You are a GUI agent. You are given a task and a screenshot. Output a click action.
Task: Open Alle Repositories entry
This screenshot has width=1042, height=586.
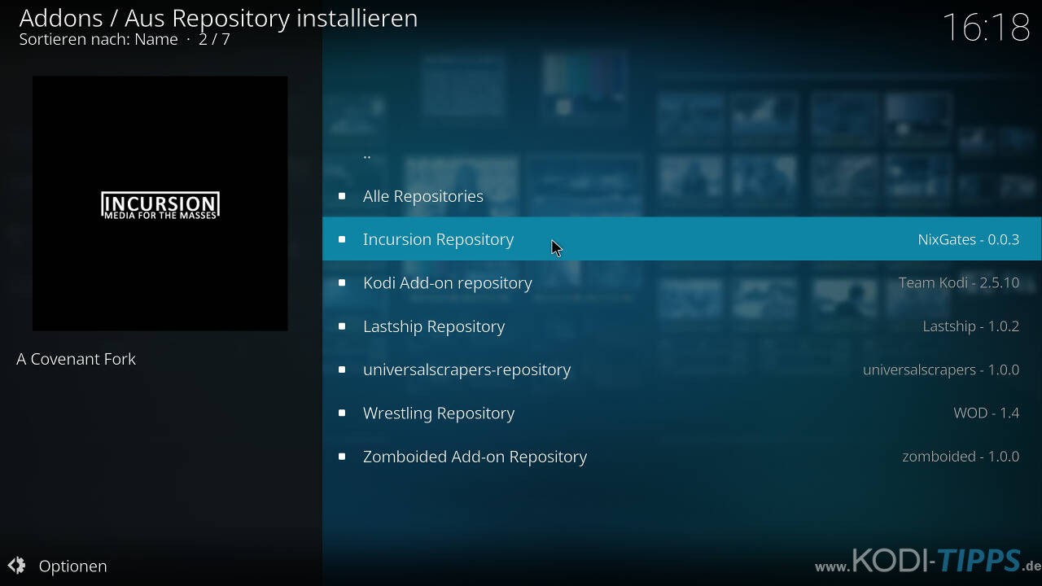[x=682, y=195]
